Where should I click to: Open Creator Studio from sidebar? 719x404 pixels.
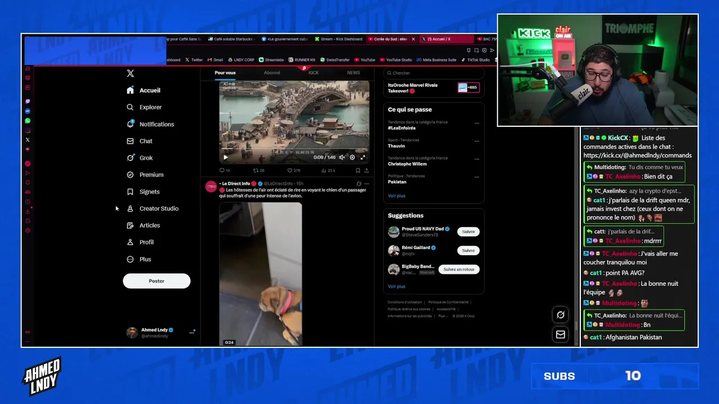(152, 208)
